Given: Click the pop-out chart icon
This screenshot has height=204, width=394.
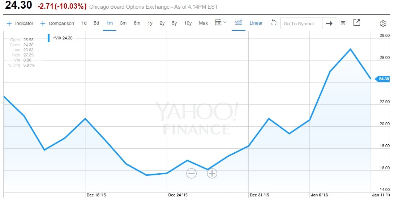Looking at the screenshot, I should pyautogui.click(x=356, y=23).
